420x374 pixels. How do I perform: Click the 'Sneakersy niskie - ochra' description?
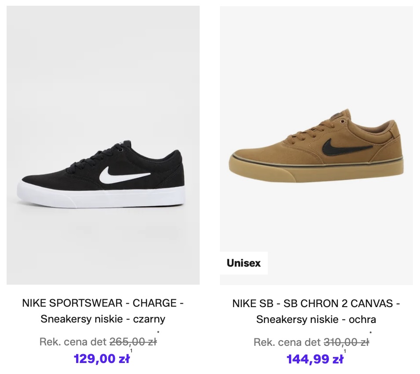(316, 319)
